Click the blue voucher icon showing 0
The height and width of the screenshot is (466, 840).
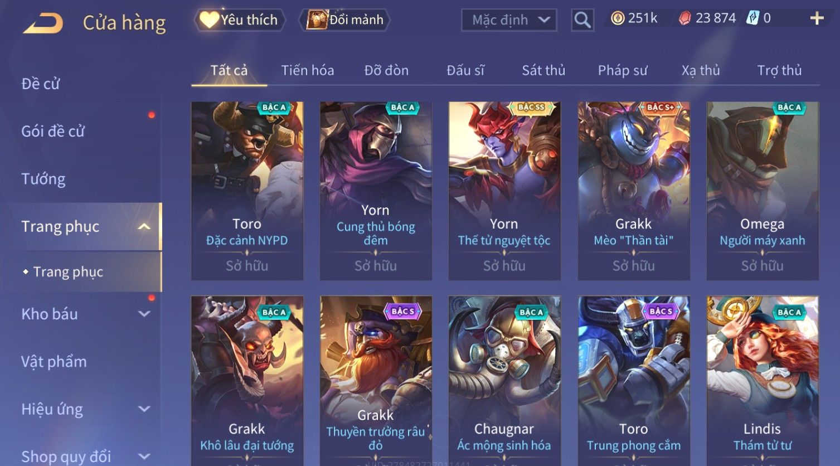[x=752, y=18]
